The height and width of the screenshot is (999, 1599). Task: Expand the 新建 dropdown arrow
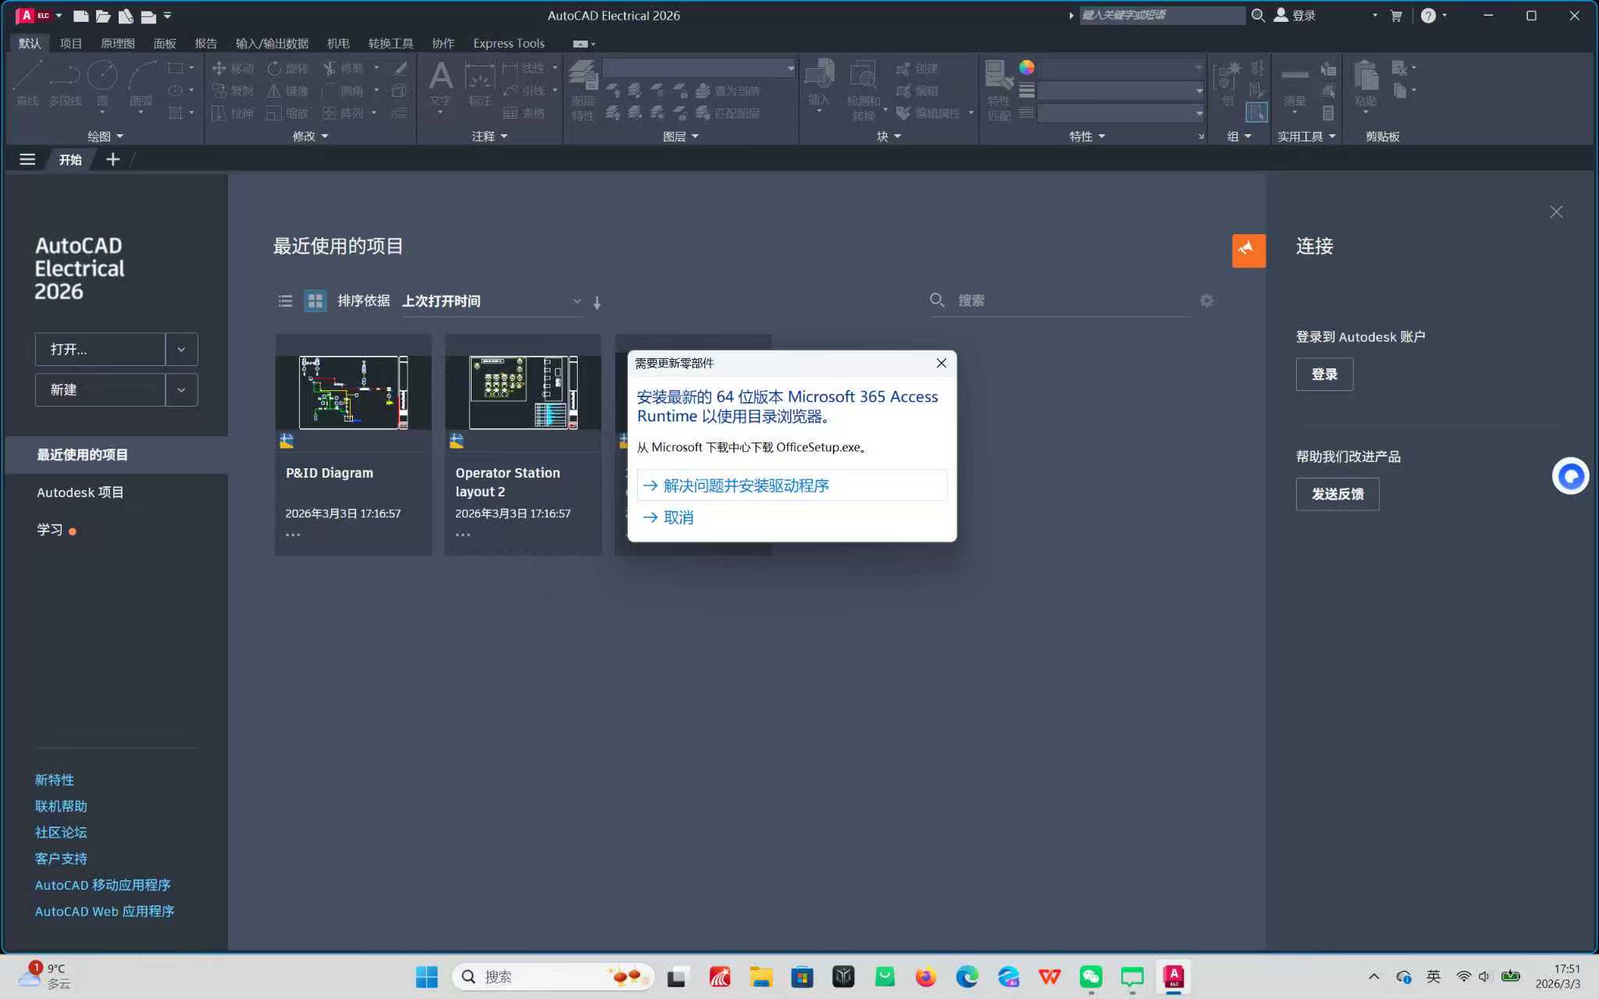[x=181, y=390]
